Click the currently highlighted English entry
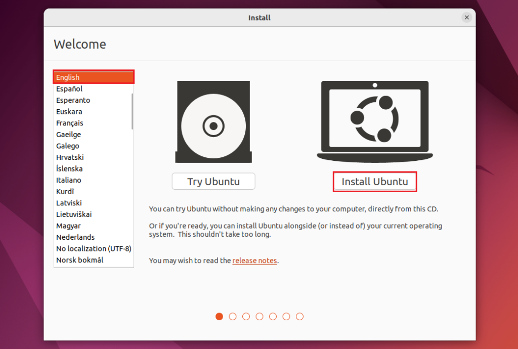 coord(68,77)
